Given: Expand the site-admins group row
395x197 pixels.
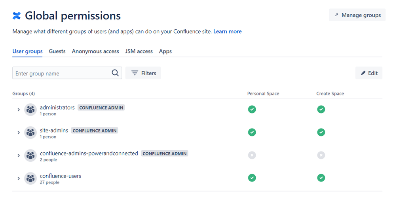Looking at the screenshot, I should click(18, 133).
